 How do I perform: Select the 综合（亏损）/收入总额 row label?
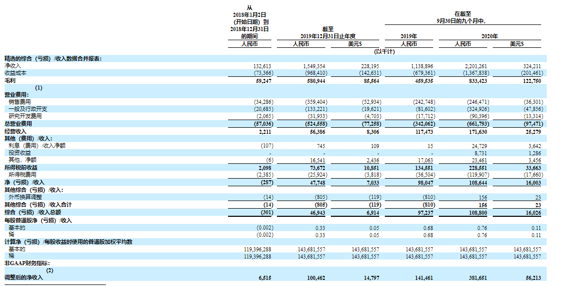click(32, 212)
